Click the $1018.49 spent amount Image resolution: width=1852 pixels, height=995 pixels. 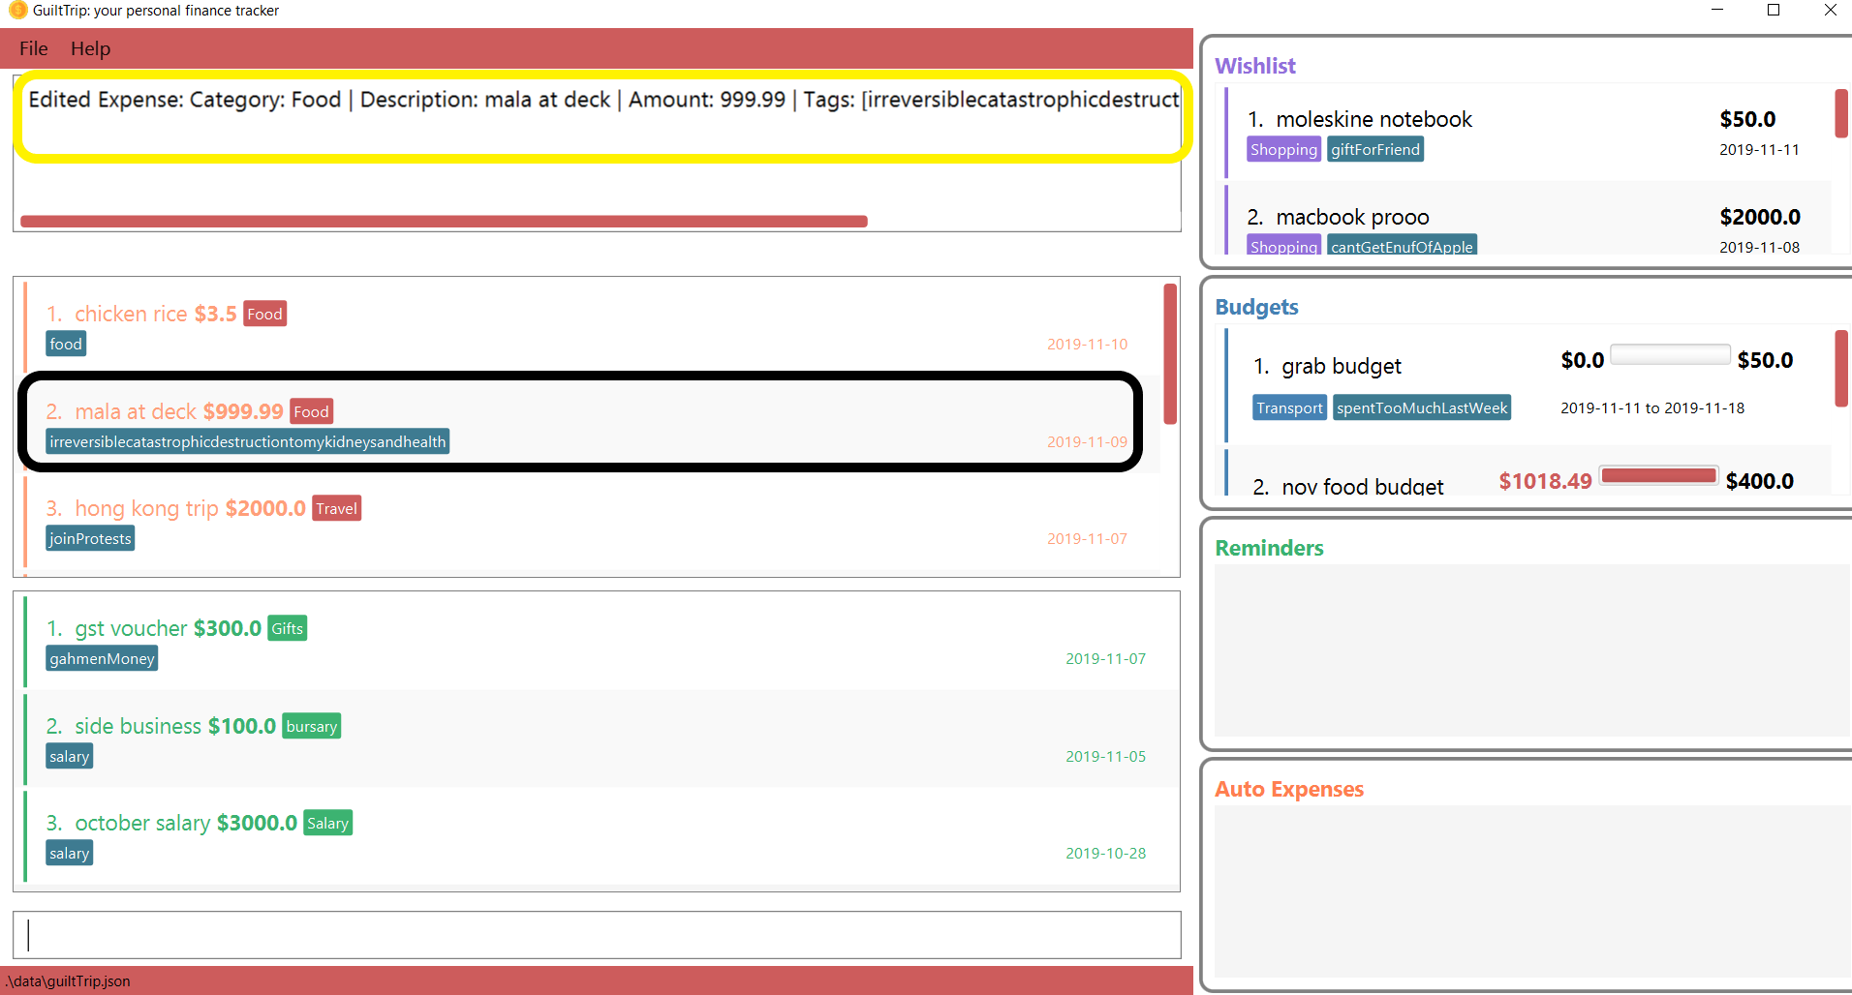pyautogui.click(x=1545, y=481)
